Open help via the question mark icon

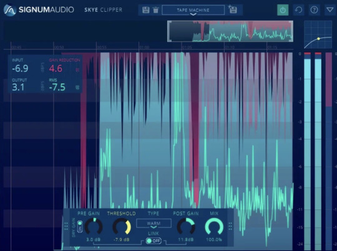tap(314, 10)
